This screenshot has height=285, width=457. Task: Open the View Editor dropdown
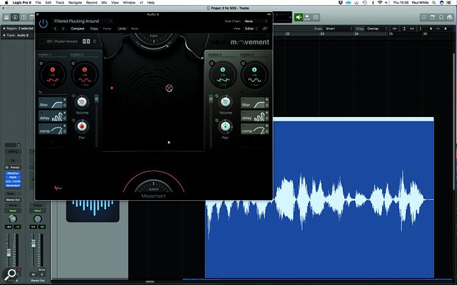pos(251,29)
